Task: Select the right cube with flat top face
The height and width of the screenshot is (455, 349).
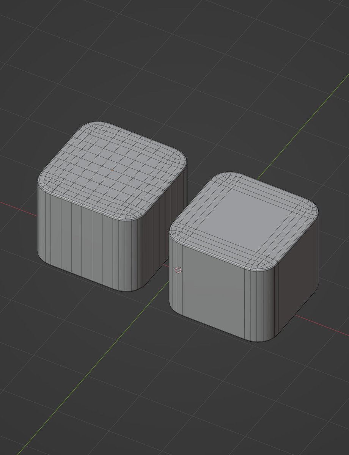Action: tap(244, 257)
